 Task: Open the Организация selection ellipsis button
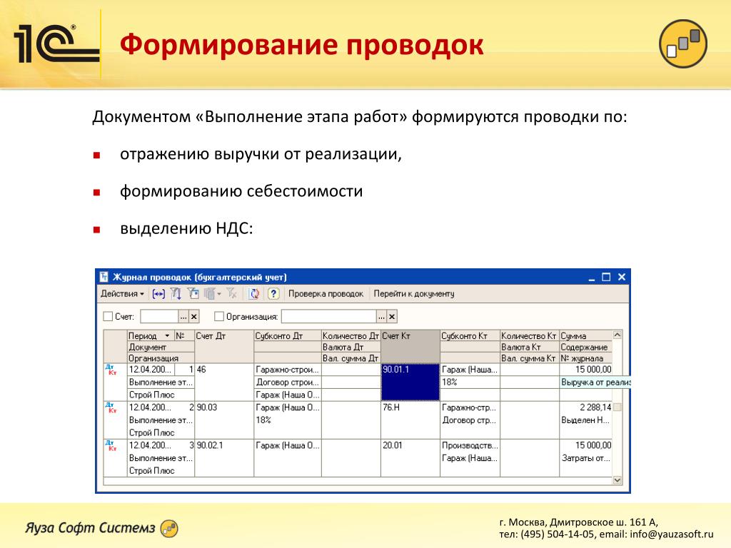[x=382, y=317]
